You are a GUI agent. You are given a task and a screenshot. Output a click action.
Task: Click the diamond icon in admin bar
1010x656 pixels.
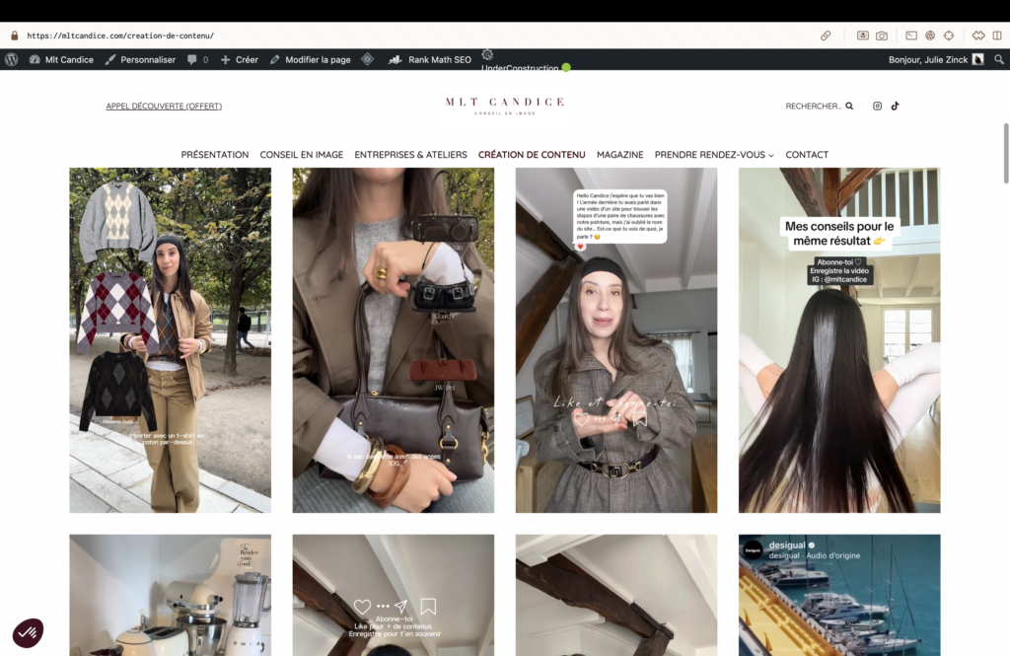[367, 59]
